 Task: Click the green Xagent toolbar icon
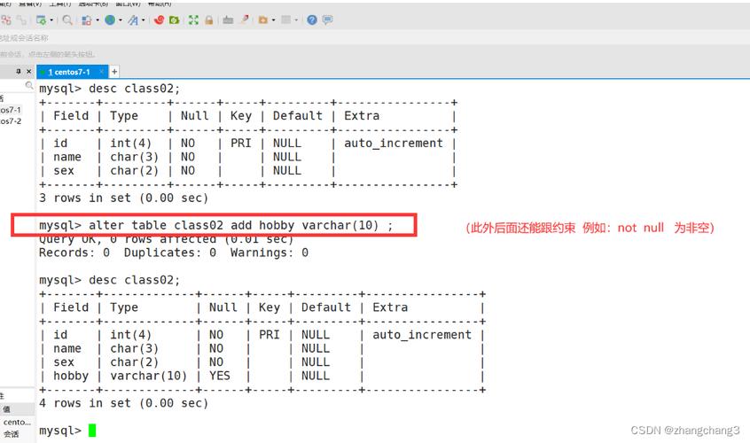(x=174, y=20)
